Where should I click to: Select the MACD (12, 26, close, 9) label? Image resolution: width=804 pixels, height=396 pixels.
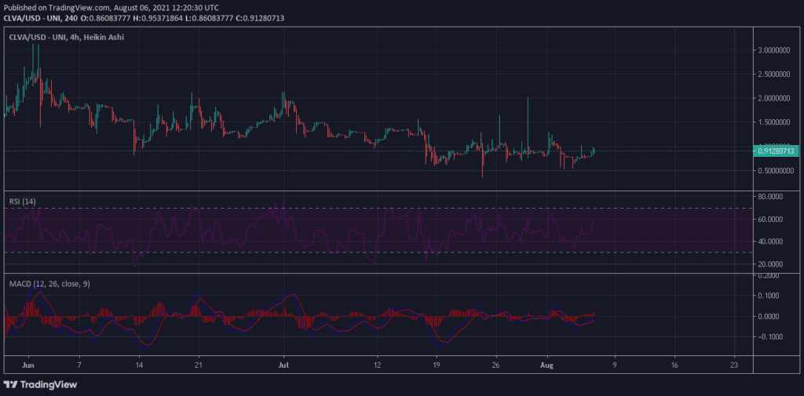(47, 283)
